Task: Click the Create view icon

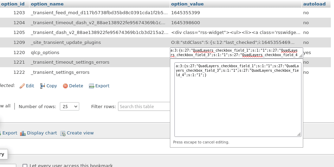Action: [x=63, y=133]
